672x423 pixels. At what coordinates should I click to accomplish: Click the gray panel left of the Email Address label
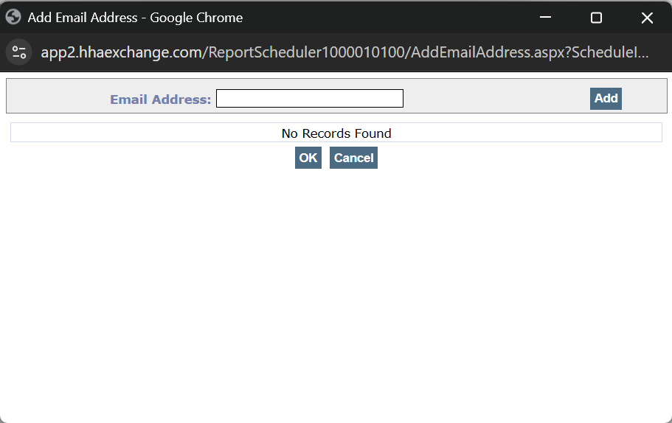[x=55, y=98]
